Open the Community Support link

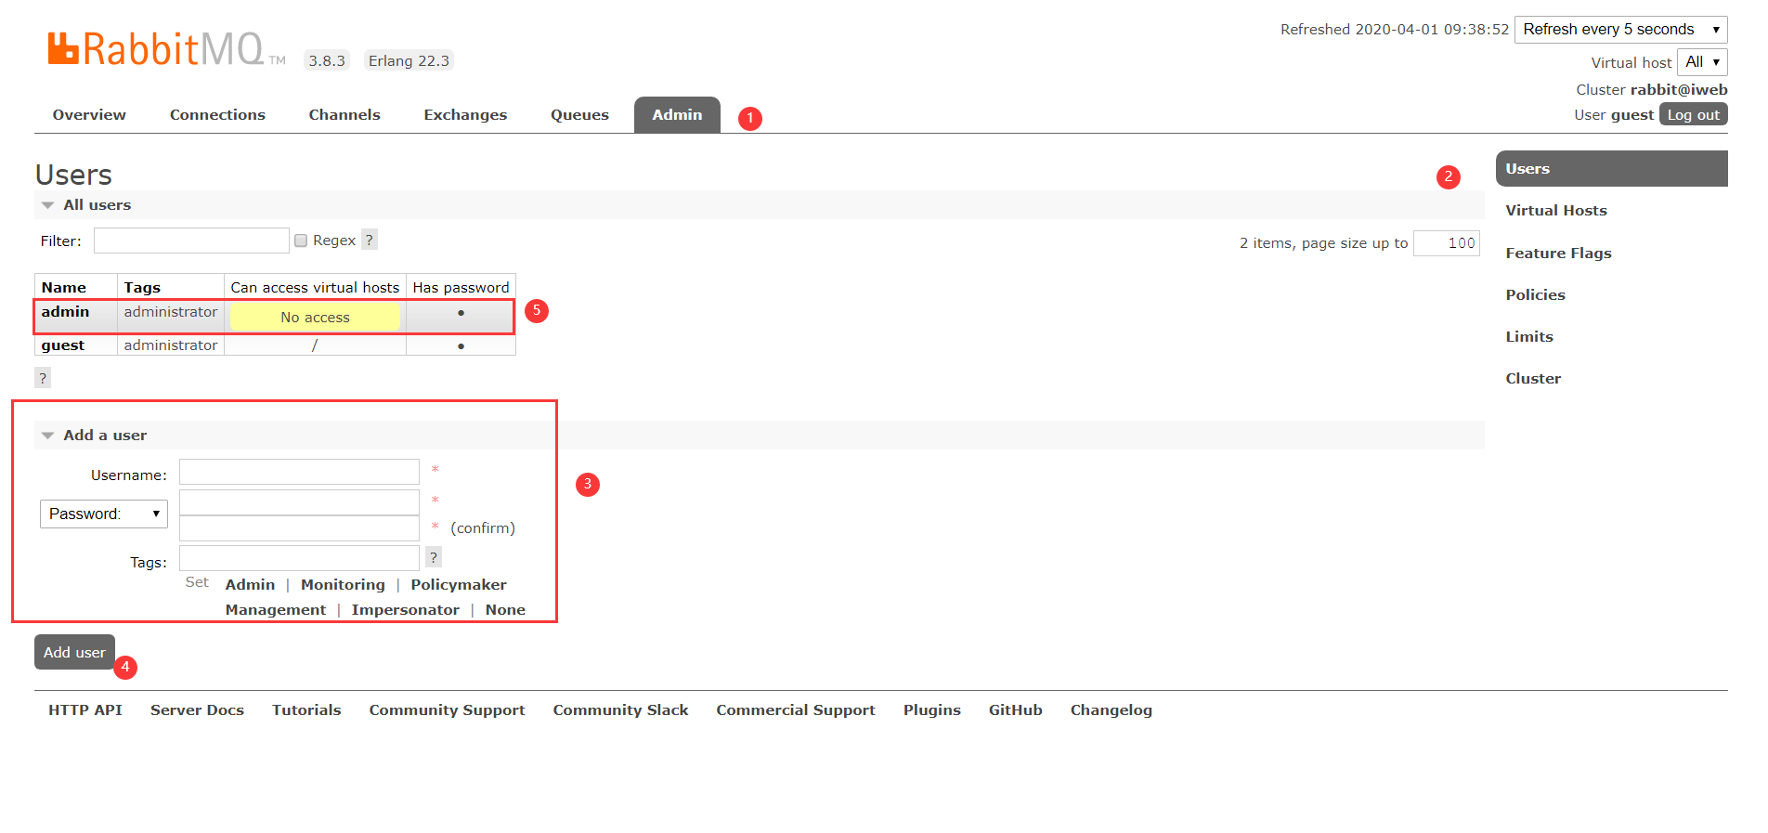pos(447,710)
